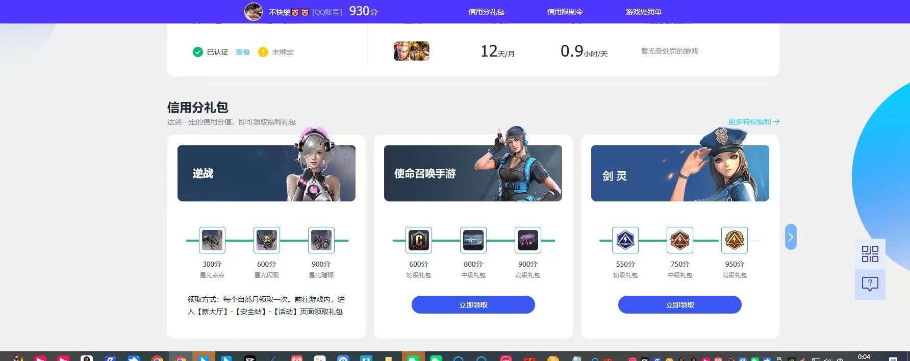This screenshot has width=910, height=361.
Task: Click the 星光闪现 label under 600分
Action: click(267, 275)
